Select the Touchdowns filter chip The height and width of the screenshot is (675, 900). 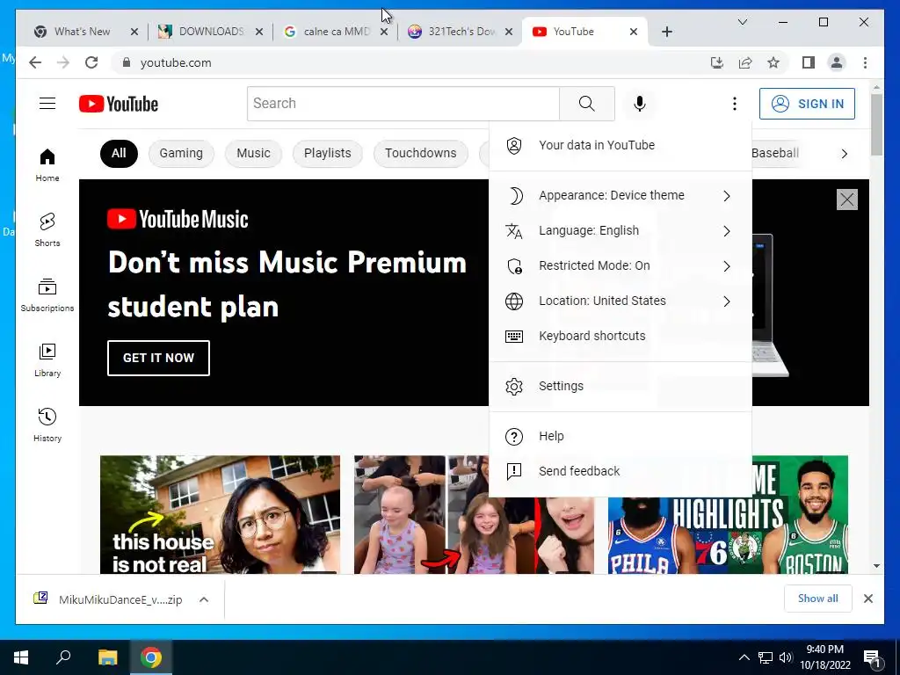pos(421,153)
